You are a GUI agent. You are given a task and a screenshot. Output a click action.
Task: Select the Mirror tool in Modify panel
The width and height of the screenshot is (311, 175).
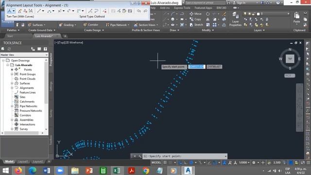(x=207, y=19)
